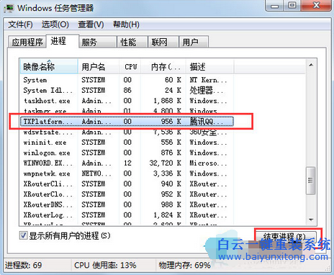Viewport: 334px width, 275px height.
Task: Click the scrollbar down arrow
Action: click(311, 220)
